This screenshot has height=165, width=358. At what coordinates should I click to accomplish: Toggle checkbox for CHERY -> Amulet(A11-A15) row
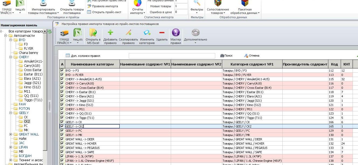(62, 79)
